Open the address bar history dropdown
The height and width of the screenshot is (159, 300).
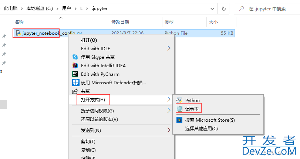click(212, 9)
